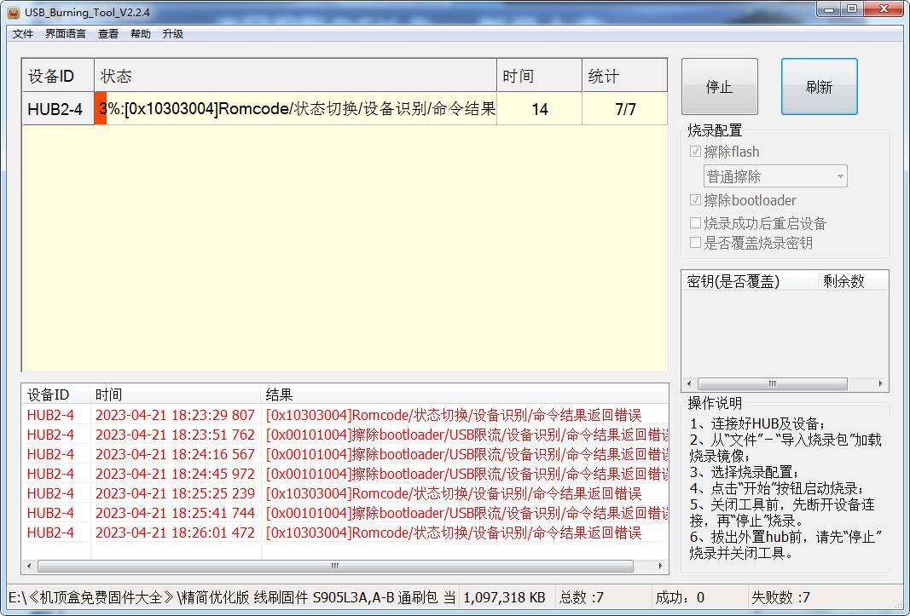The width and height of the screenshot is (910, 616).
Task: Select the log entry at 18:25:25 239
Action: click(345, 493)
